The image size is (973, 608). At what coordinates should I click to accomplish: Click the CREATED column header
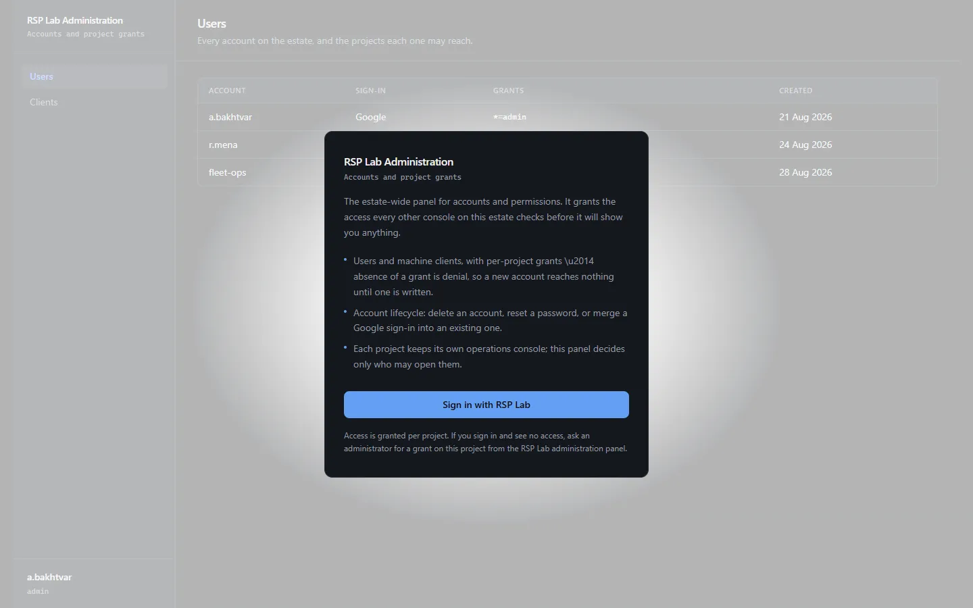[x=795, y=91]
